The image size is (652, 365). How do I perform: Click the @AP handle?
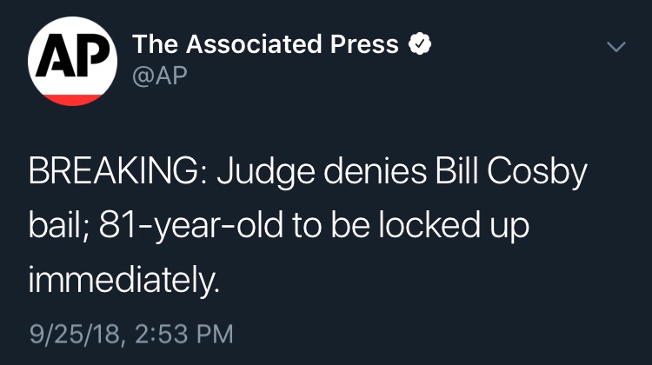[159, 76]
